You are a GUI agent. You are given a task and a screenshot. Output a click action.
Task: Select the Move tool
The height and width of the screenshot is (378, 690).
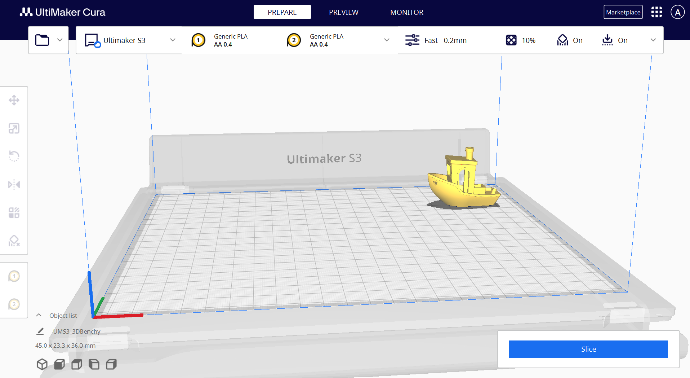tap(14, 100)
